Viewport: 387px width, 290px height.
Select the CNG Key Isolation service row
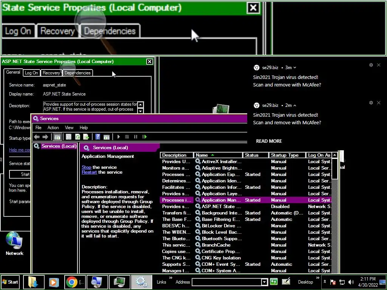246,258
